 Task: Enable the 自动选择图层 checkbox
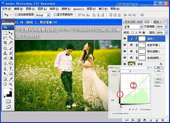click(16, 15)
